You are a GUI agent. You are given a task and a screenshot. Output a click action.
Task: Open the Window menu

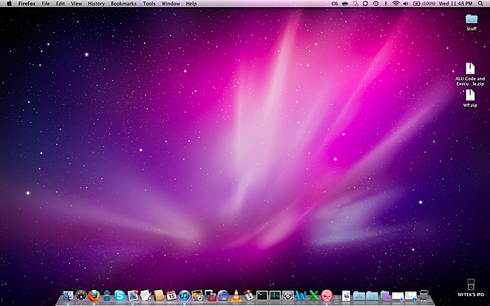point(171,4)
